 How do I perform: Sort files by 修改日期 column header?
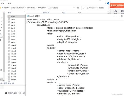[x=46, y=13]
